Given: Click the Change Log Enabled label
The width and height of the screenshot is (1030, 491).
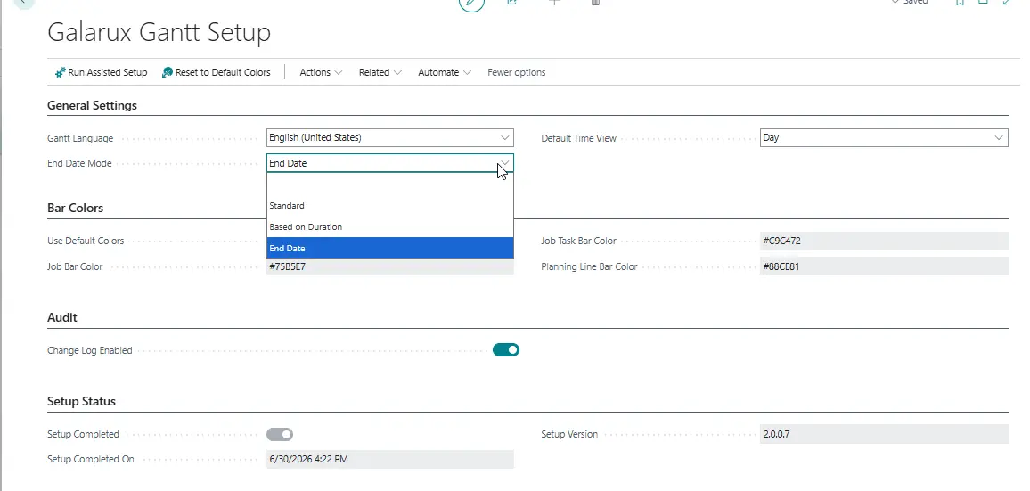Looking at the screenshot, I should click(x=90, y=351).
